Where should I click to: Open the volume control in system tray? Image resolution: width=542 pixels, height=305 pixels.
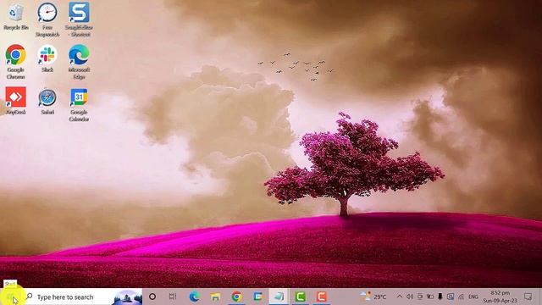coord(410,297)
